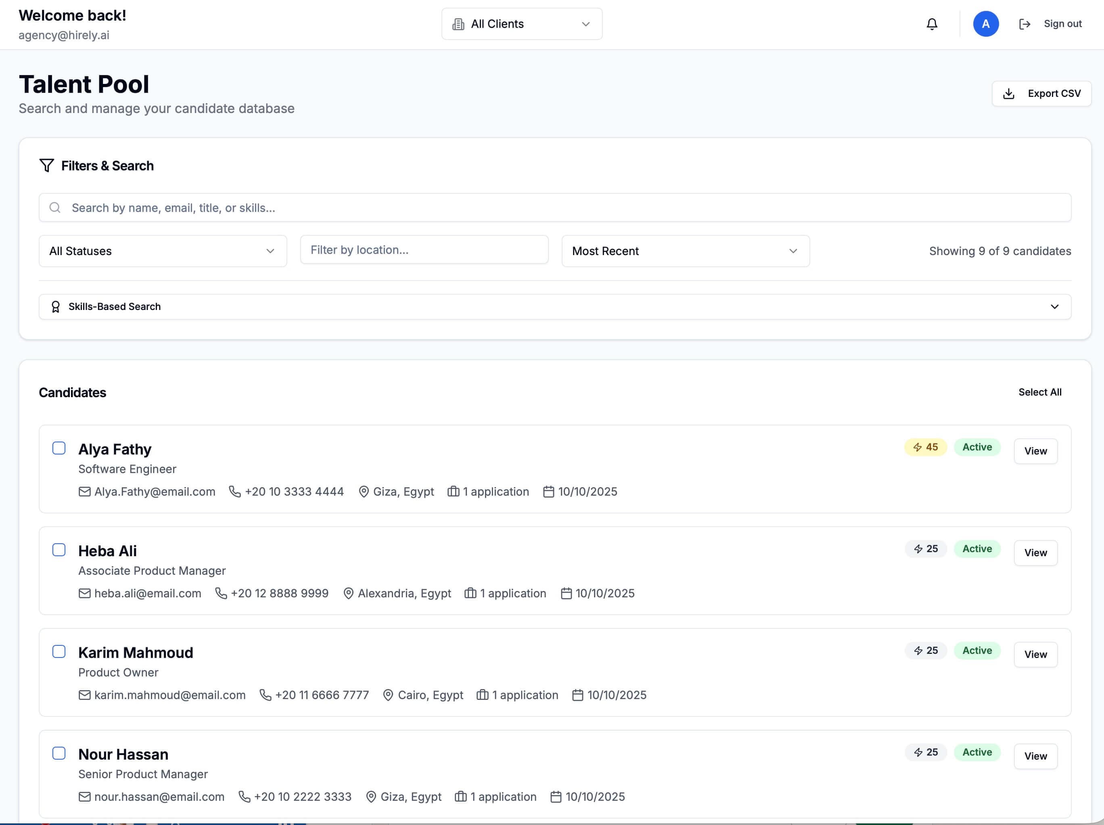
Task: Open the All Clients dropdown
Action: (x=522, y=24)
